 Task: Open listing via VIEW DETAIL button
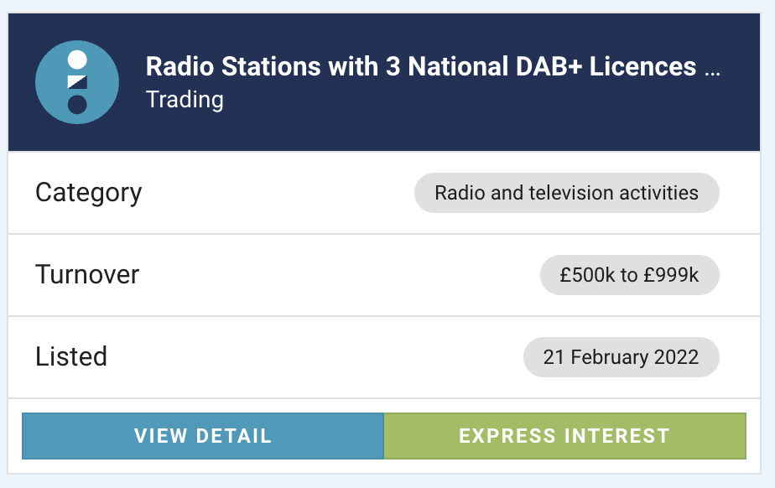203,436
